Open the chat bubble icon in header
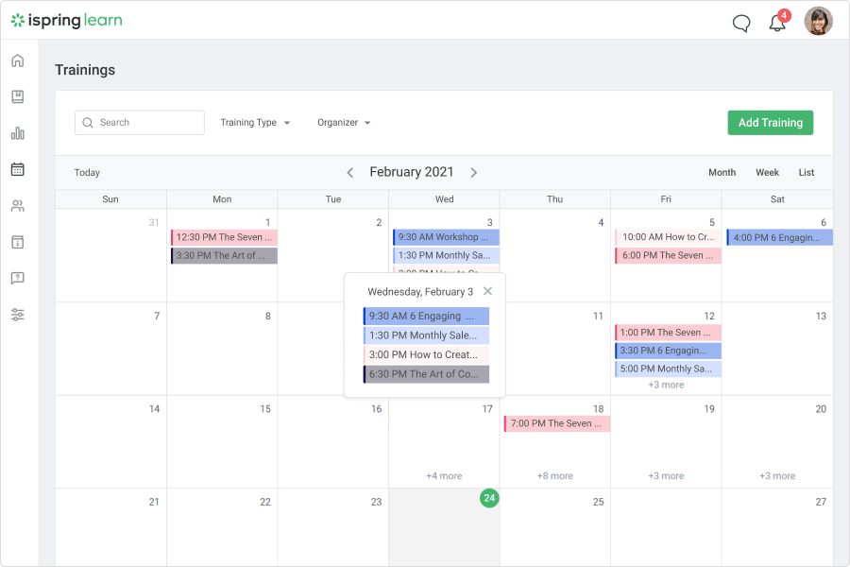This screenshot has height=567, width=850. 740,24
